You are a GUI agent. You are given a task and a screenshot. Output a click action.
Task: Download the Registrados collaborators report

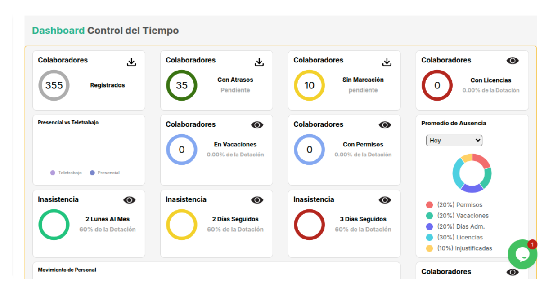[131, 62]
